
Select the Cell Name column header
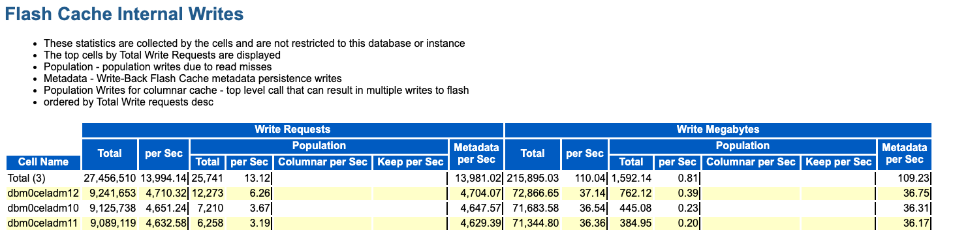tap(44, 162)
